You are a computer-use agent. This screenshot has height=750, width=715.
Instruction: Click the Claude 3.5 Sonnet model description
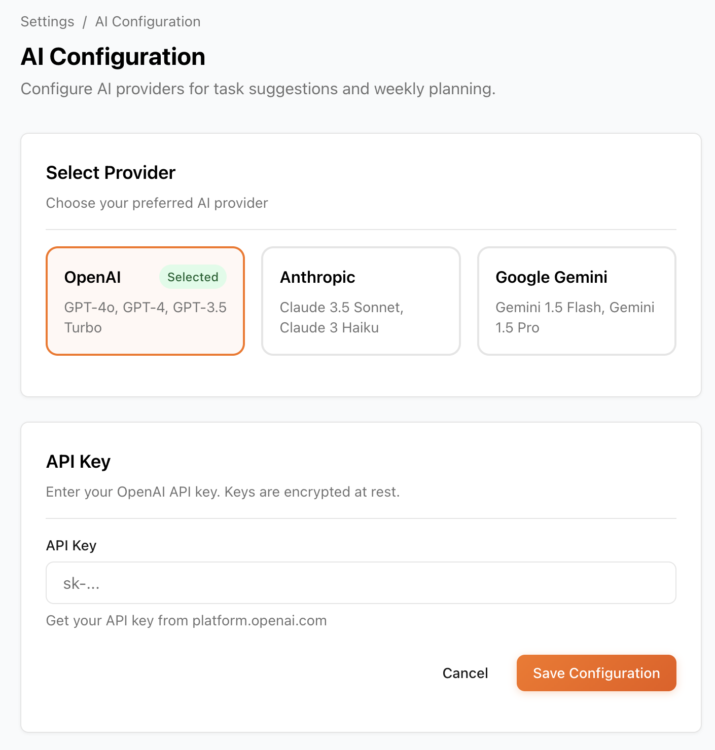(x=341, y=308)
